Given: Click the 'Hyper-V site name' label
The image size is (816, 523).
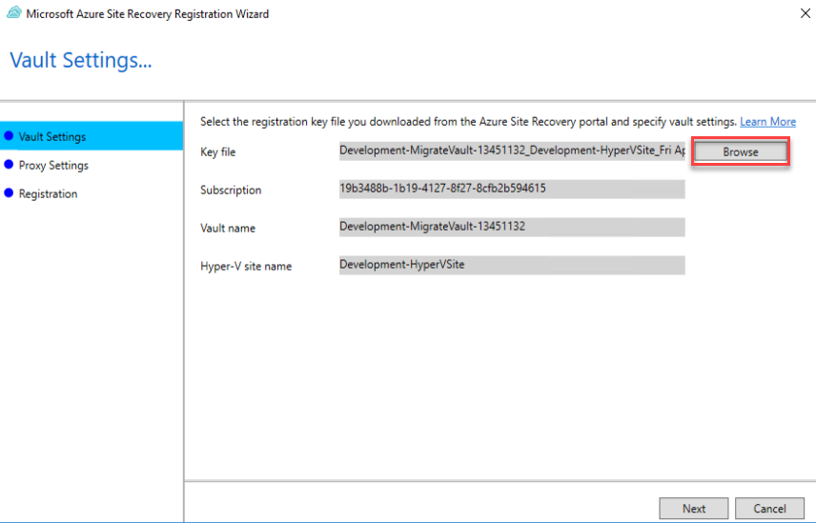Looking at the screenshot, I should pyautogui.click(x=246, y=266).
